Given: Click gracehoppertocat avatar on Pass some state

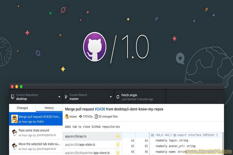Looking at the screenshot, I should [x=15, y=132].
